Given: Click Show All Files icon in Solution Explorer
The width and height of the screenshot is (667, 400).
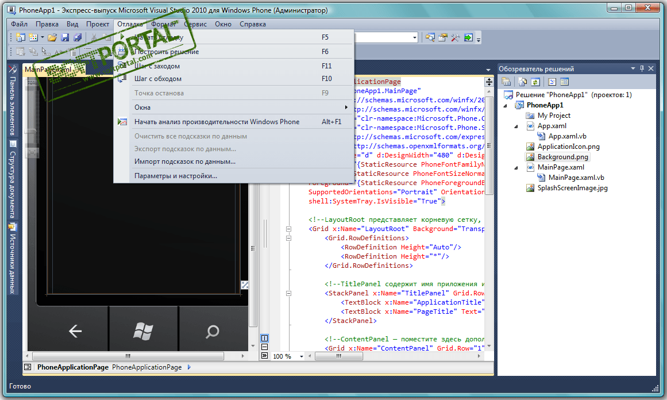Looking at the screenshot, I should [x=523, y=82].
